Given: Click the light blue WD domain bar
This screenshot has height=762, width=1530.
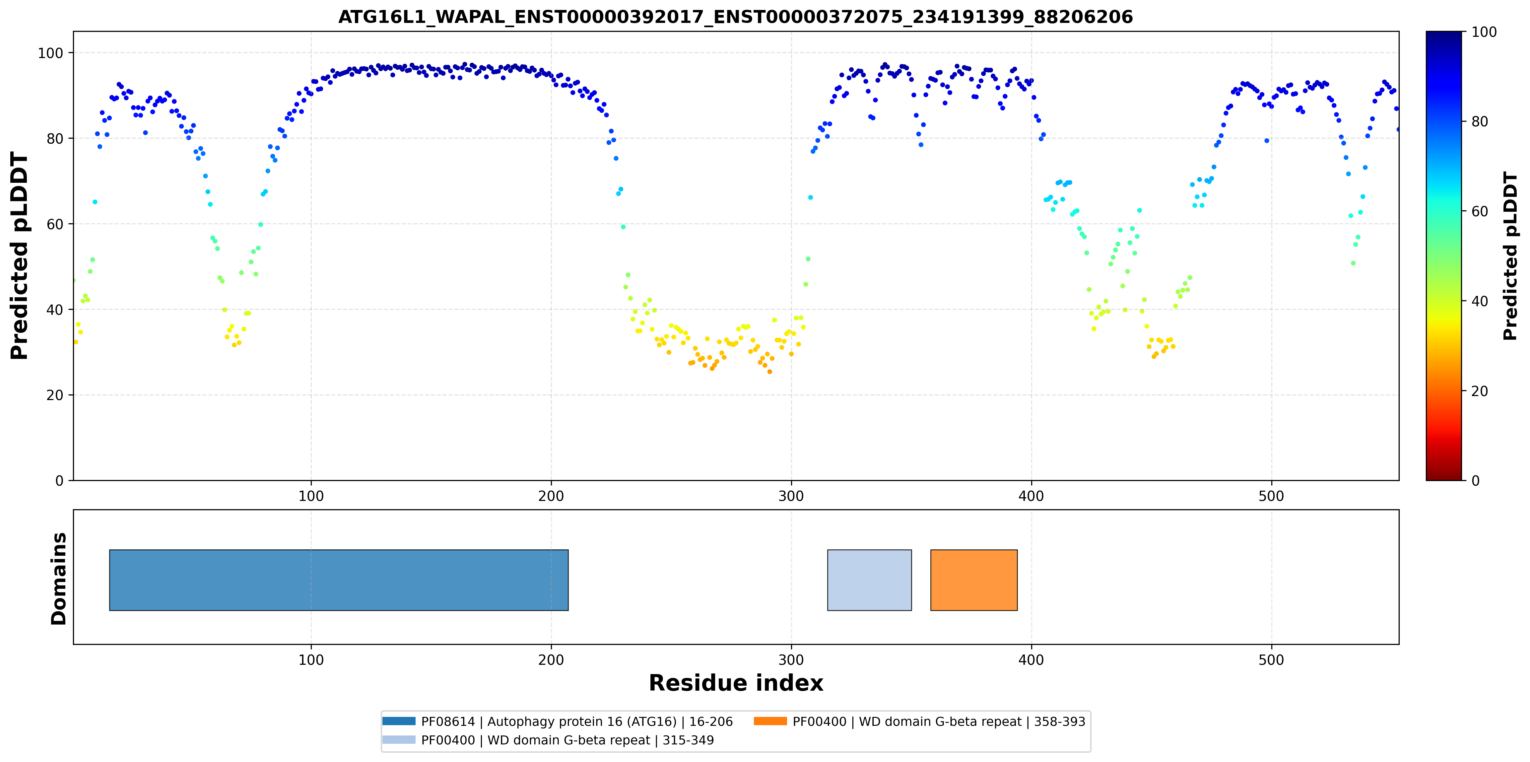Looking at the screenshot, I should [869, 580].
